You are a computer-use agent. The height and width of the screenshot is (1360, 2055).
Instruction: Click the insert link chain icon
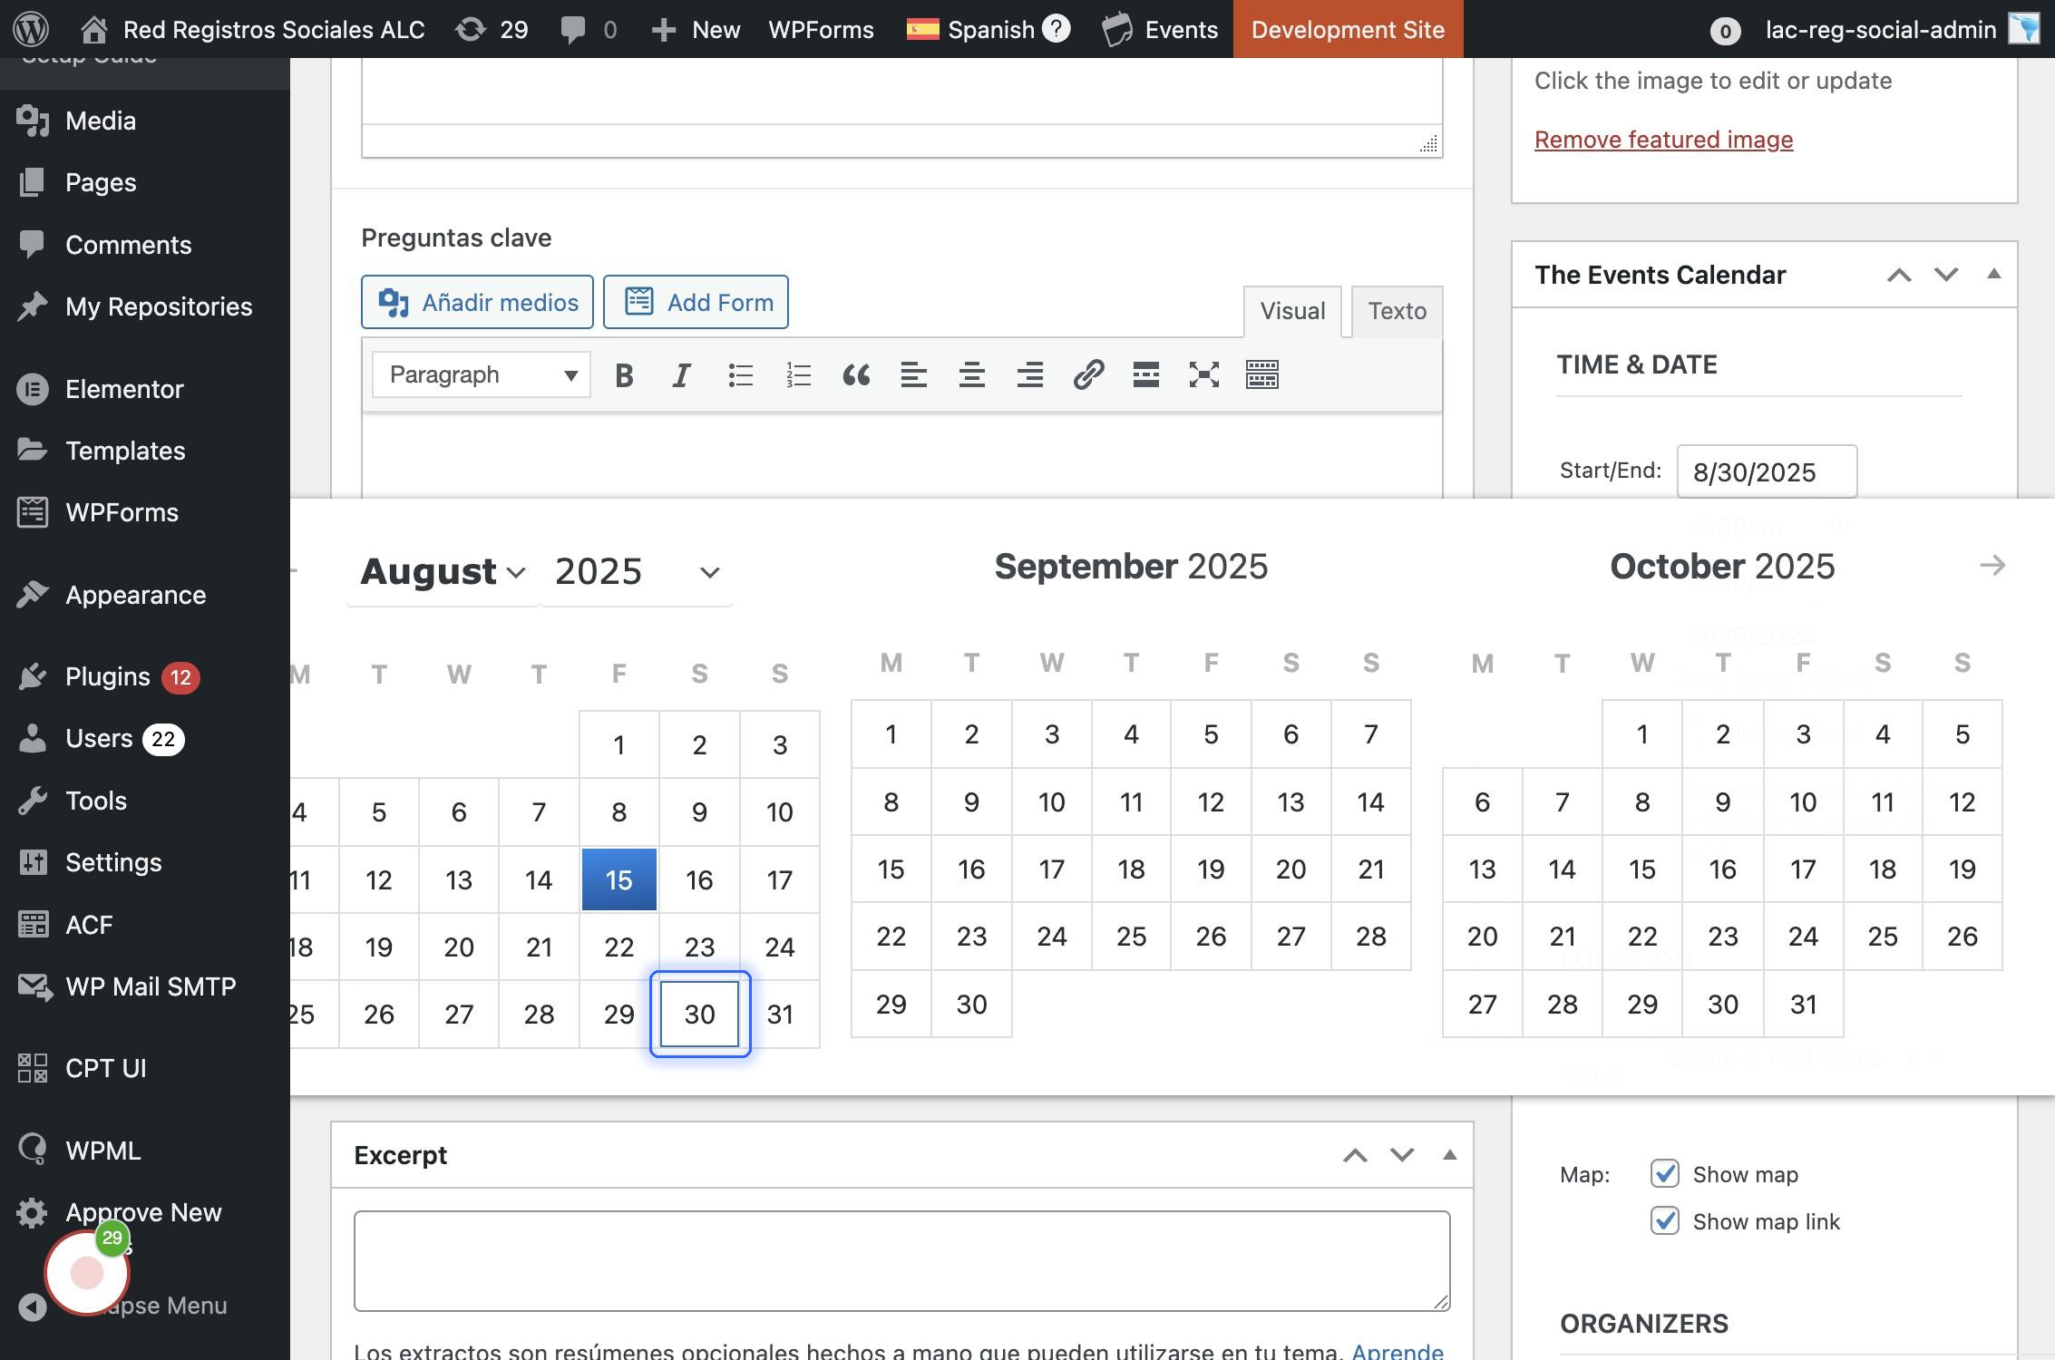point(1087,375)
